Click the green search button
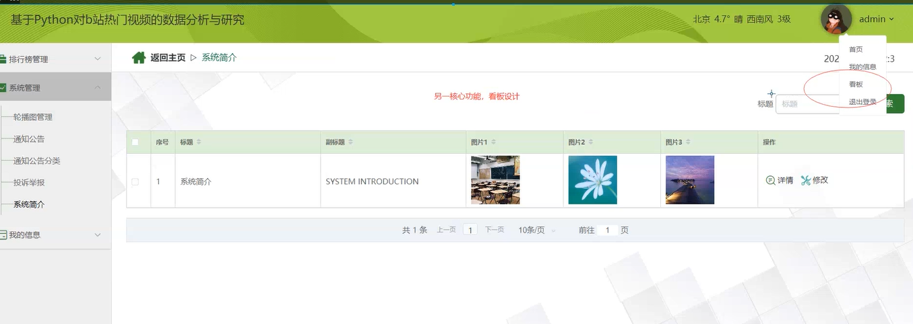The image size is (913, 324). point(895,104)
